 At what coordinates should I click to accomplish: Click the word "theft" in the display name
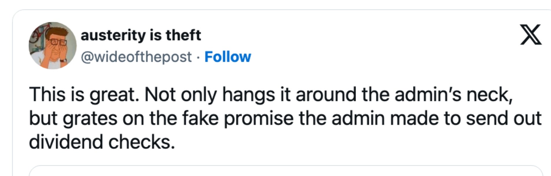(183, 35)
